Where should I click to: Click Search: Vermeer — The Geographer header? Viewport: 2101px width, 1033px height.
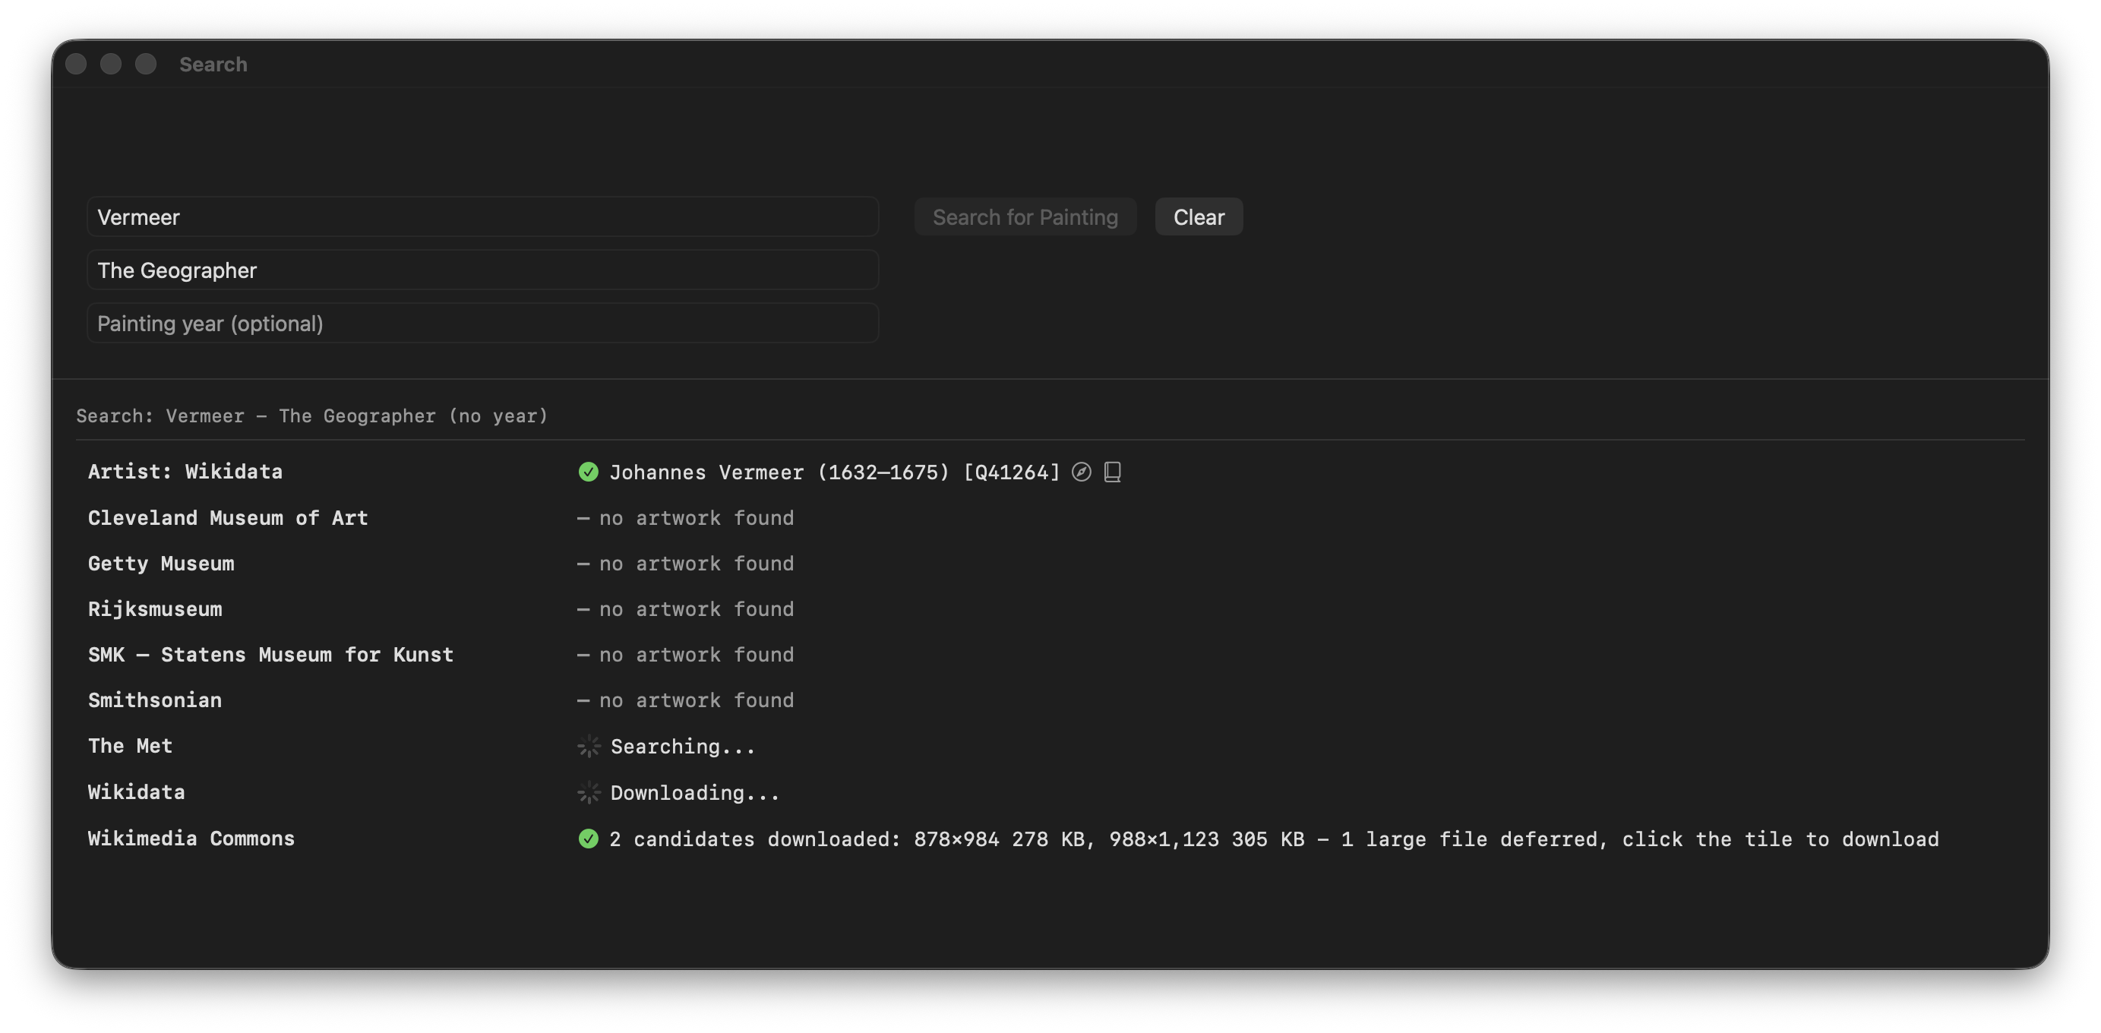pos(312,415)
